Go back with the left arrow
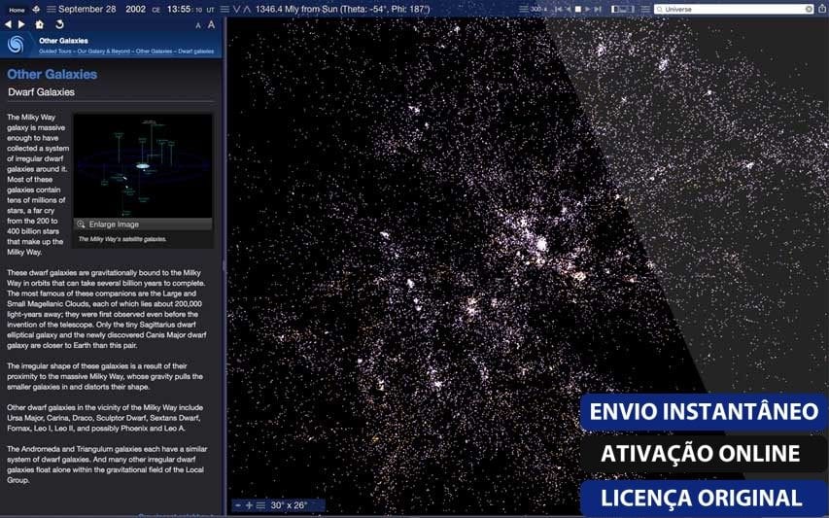Viewport: 829px width, 518px height. [x=8, y=24]
